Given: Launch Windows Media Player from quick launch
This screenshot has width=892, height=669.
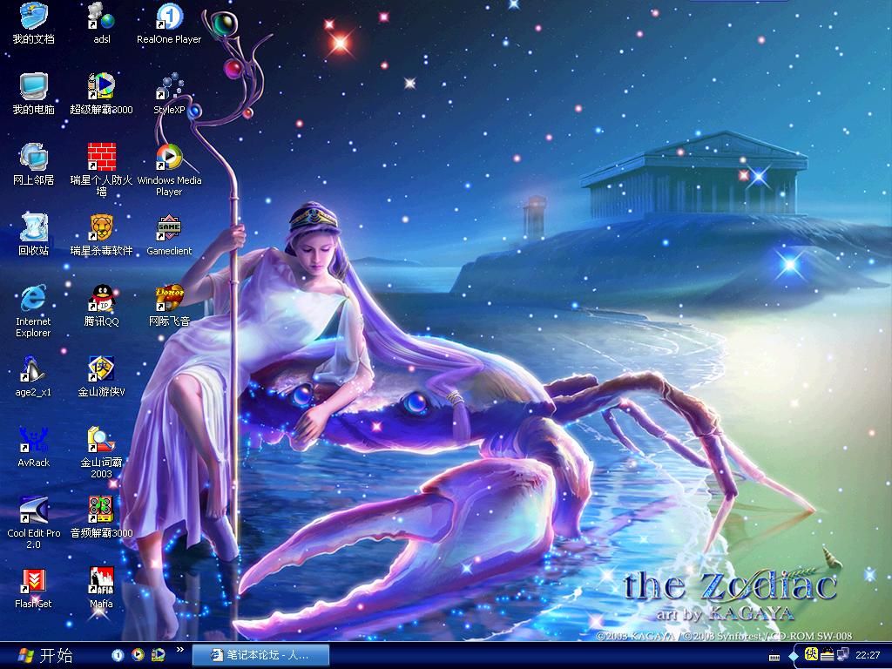Looking at the screenshot, I should [138, 655].
